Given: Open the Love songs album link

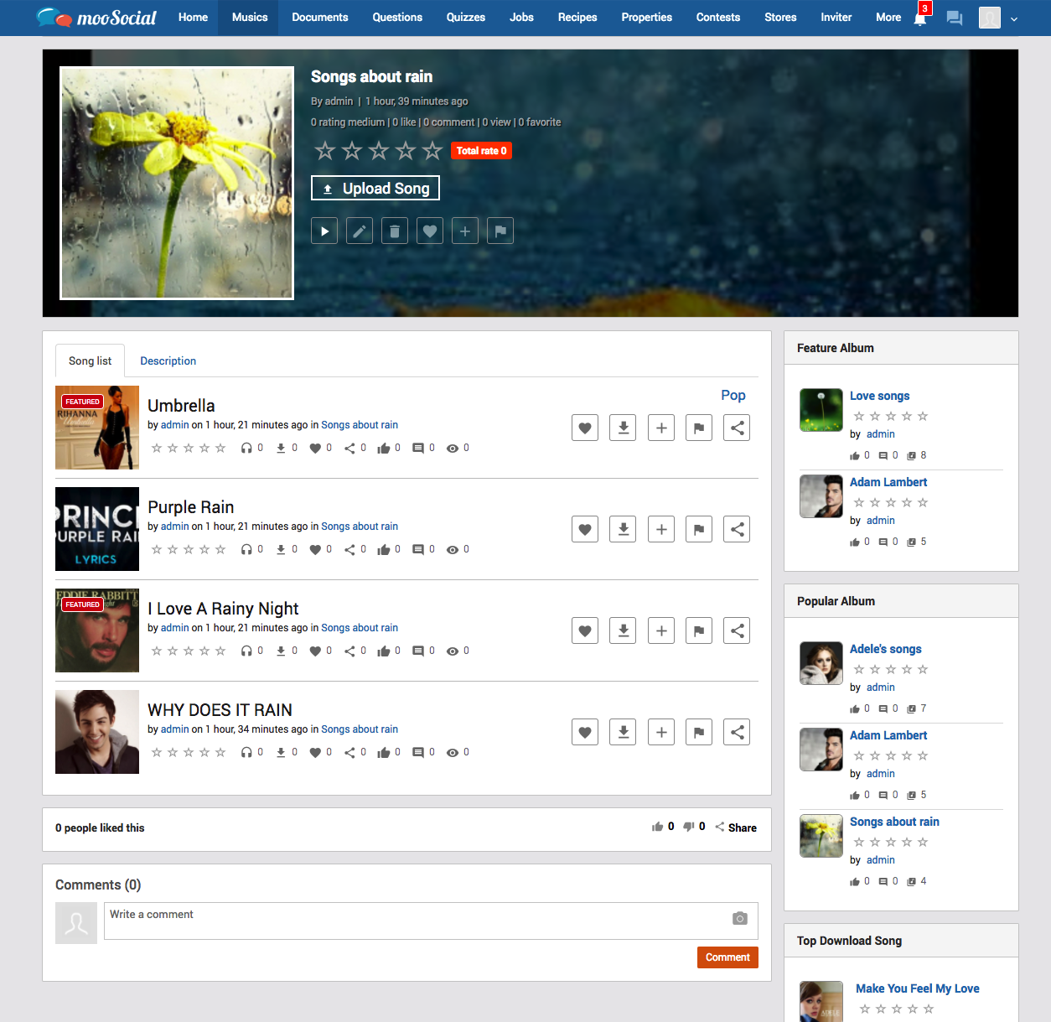Looking at the screenshot, I should (x=879, y=396).
